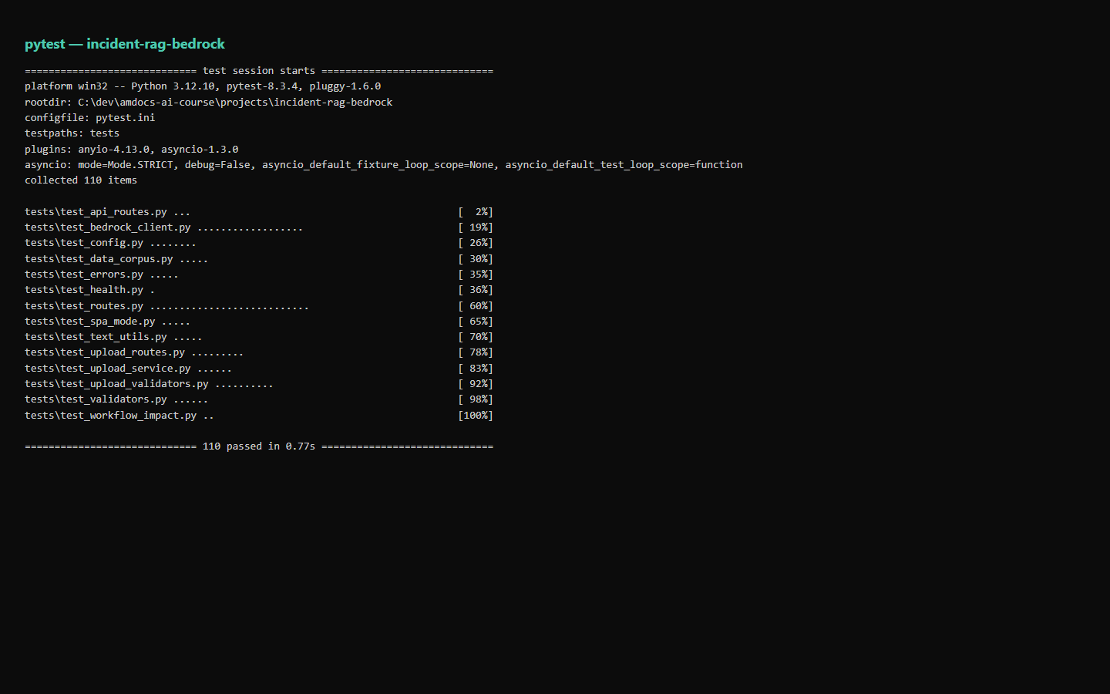Click tests\test_text_utils.py file name
1110x694 pixels.
(96, 337)
